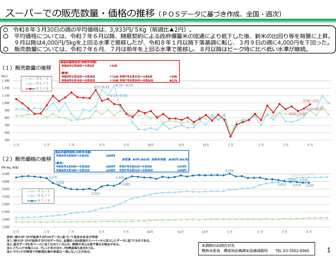
Task: Click the price label '3,891'
Action: click(127, 184)
